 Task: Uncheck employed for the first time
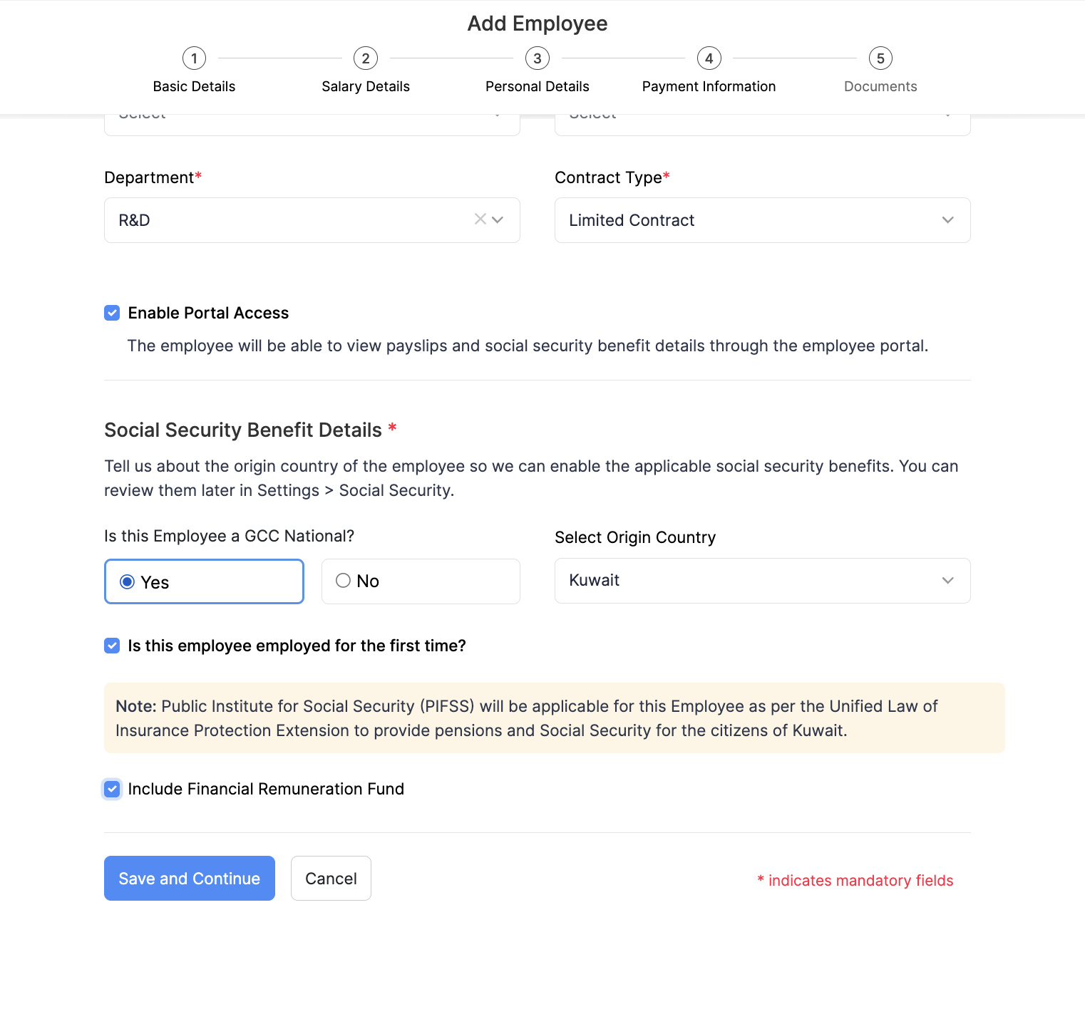coord(112,646)
